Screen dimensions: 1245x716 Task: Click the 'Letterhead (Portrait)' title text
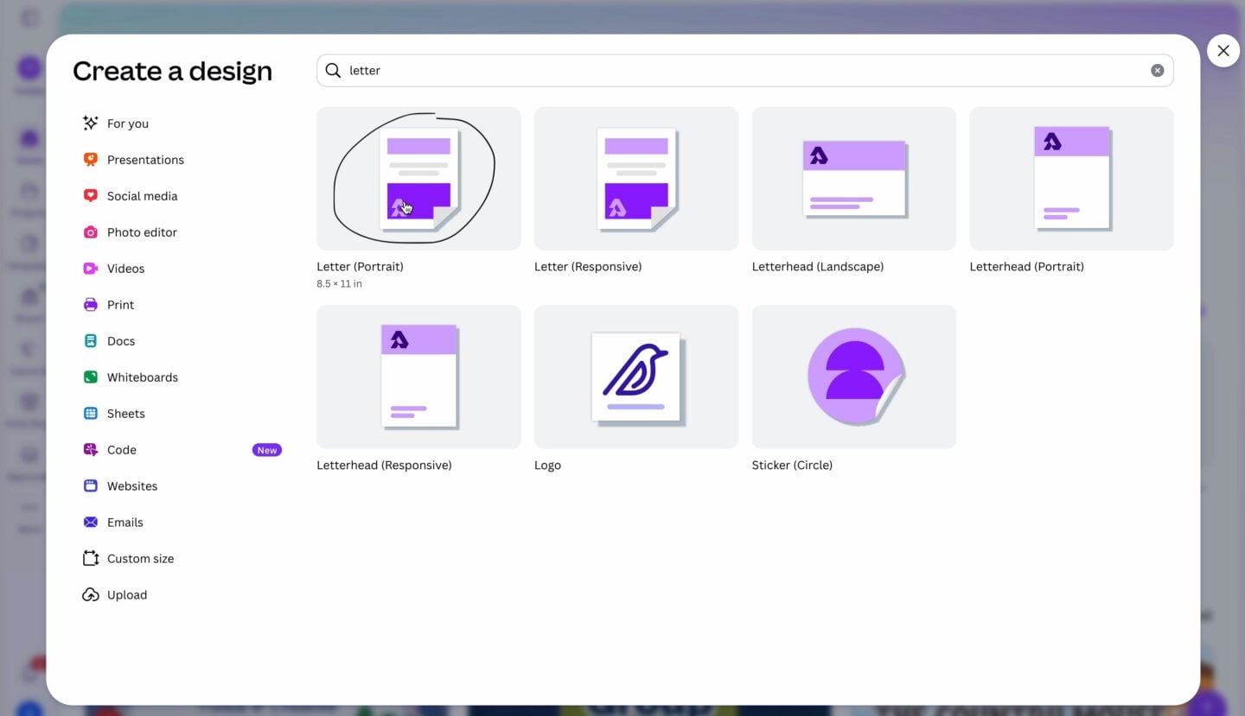1027,267
